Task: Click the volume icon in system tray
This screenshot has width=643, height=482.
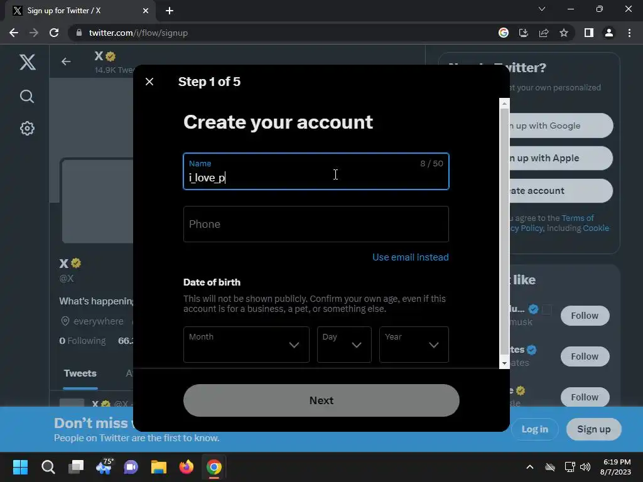Action: tap(585, 467)
